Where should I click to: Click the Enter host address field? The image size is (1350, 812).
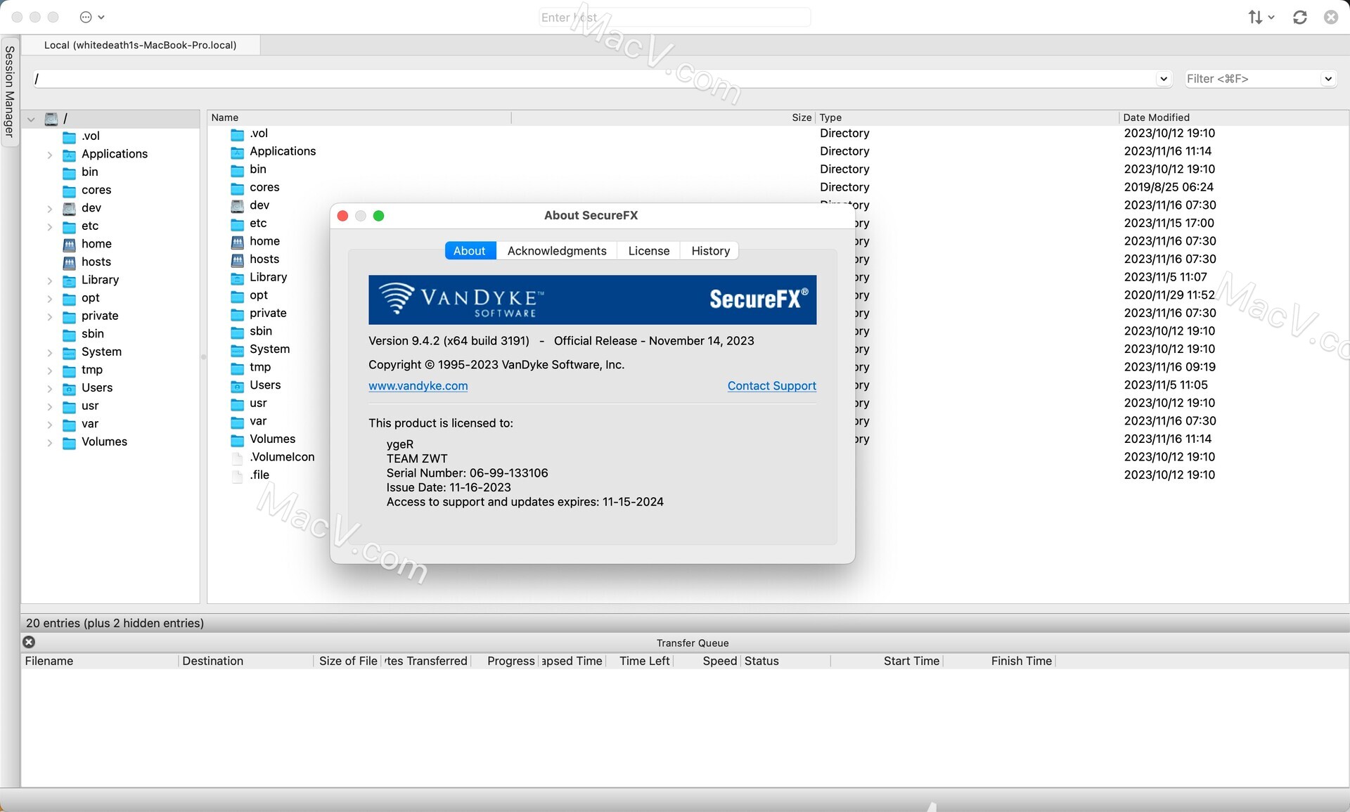coord(675,18)
